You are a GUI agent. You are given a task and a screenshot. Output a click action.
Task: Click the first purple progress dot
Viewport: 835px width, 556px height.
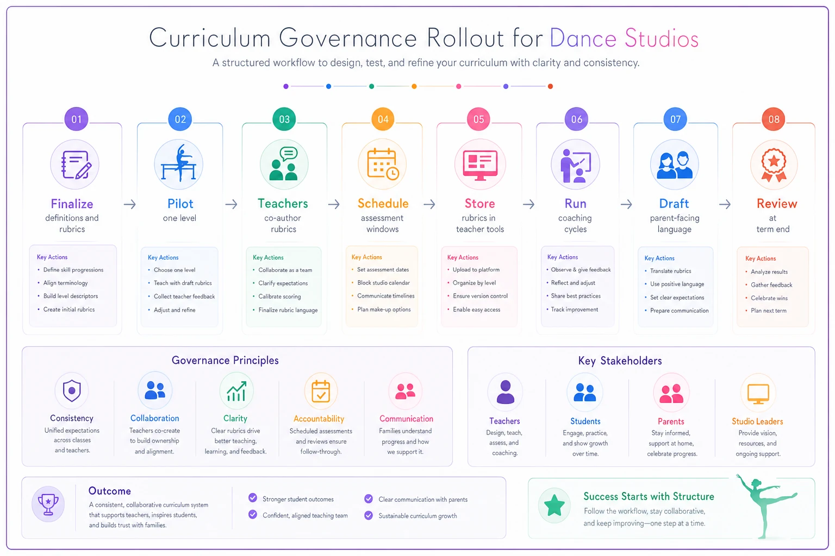[x=286, y=86]
